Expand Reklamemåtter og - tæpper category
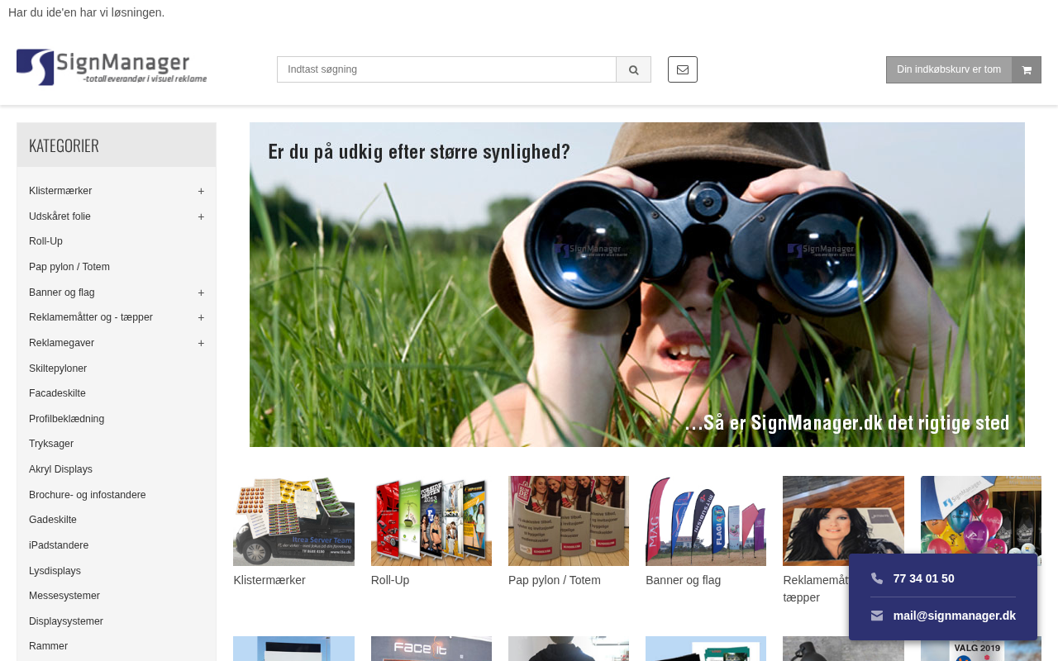Viewport: 1058px width, 661px height. coord(201,317)
